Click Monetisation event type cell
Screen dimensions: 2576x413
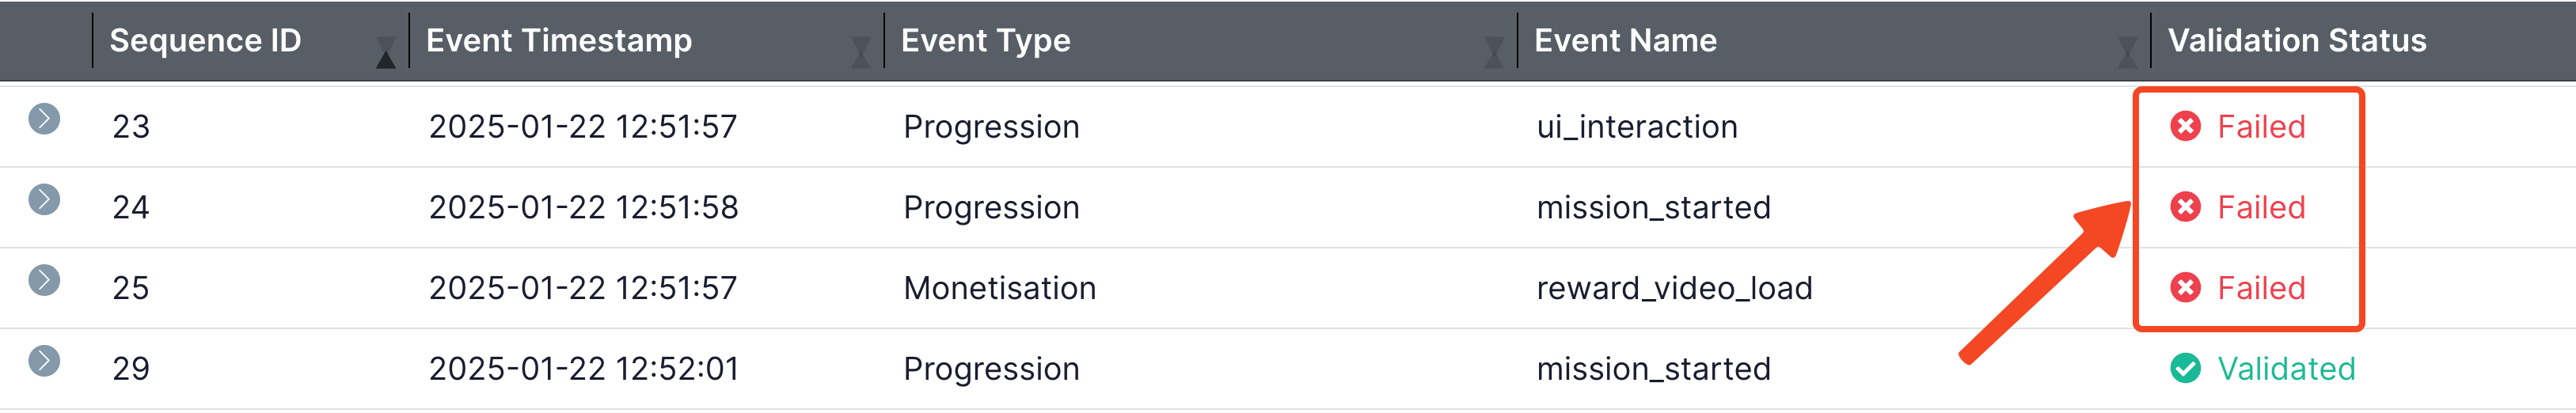[999, 288]
